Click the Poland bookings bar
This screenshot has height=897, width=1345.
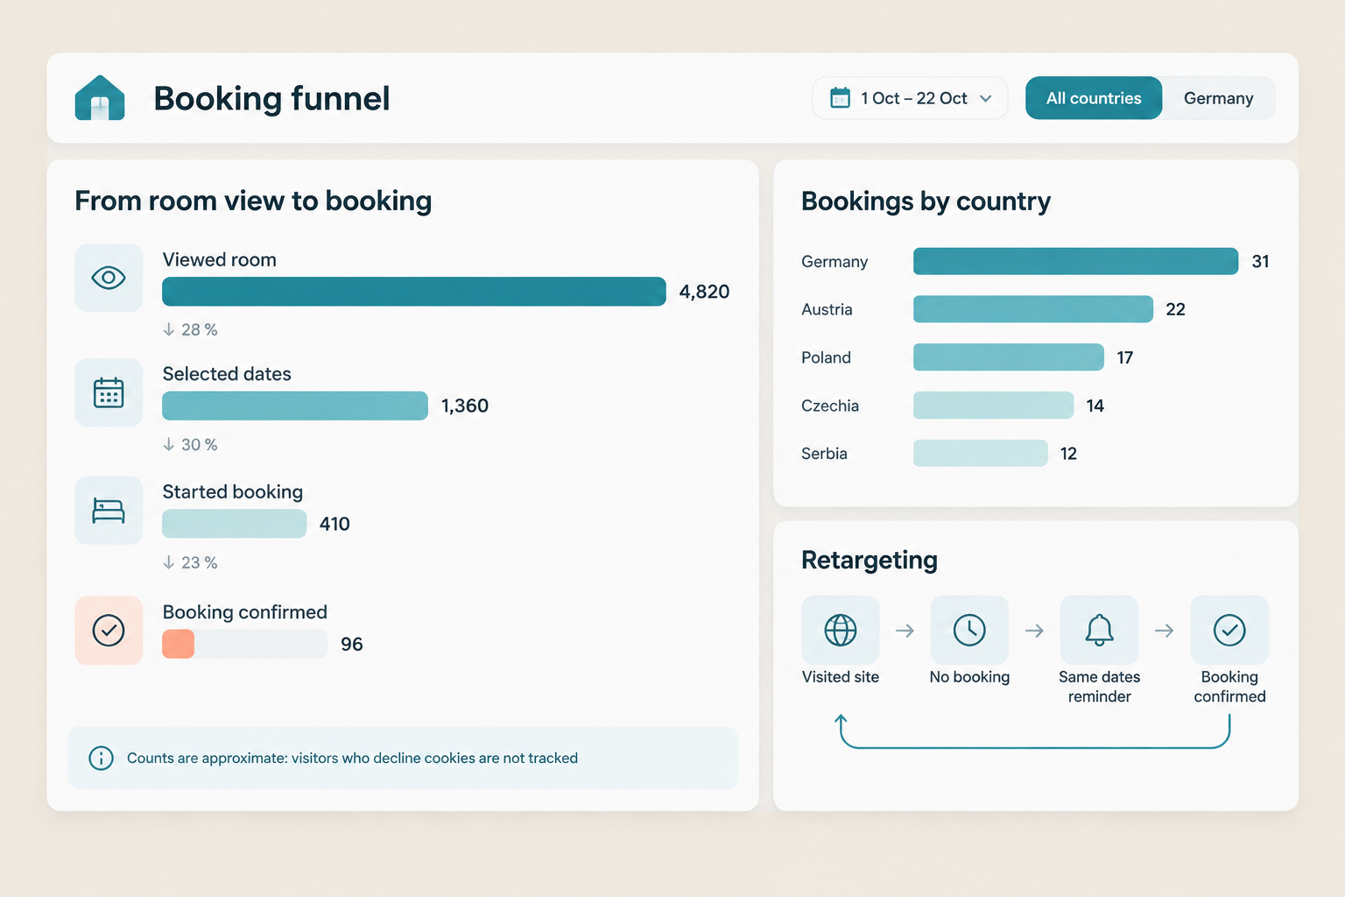(x=1009, y=357)
